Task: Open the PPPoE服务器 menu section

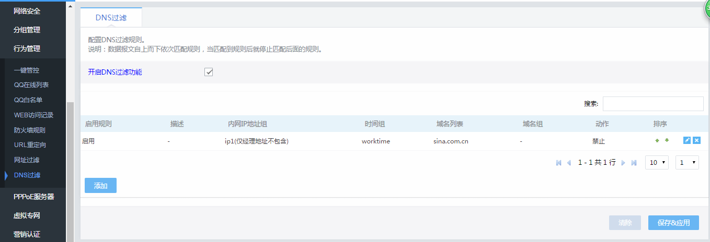Action: (x=33, y=197)
